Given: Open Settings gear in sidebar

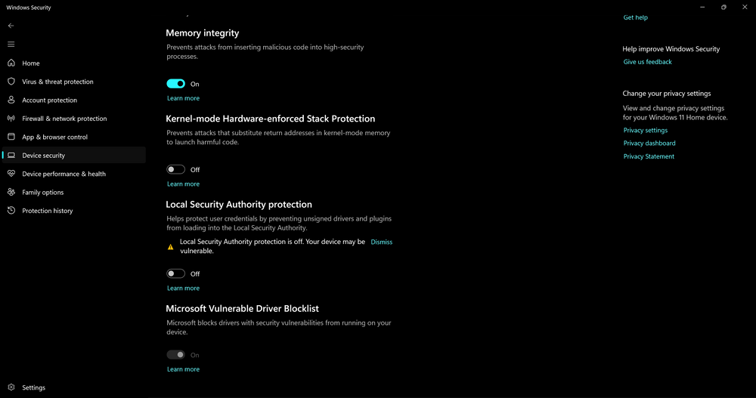Looking at the screenshot, I should (11, 387).
